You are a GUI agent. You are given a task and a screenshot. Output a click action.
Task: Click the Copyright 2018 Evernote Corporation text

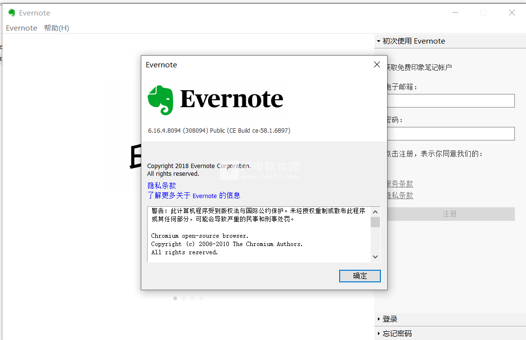199,166
